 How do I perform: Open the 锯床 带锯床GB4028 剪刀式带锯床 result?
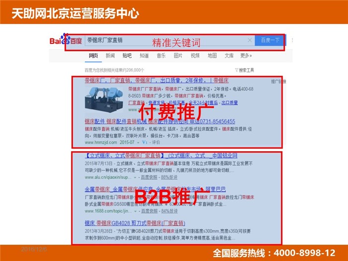click(135, 223)
